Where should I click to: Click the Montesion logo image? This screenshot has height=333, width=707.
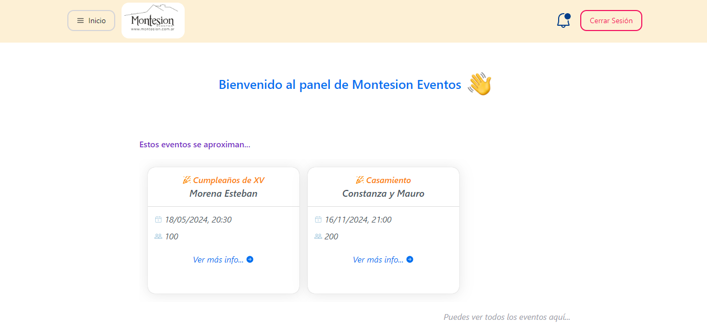[x=153, y=21]
